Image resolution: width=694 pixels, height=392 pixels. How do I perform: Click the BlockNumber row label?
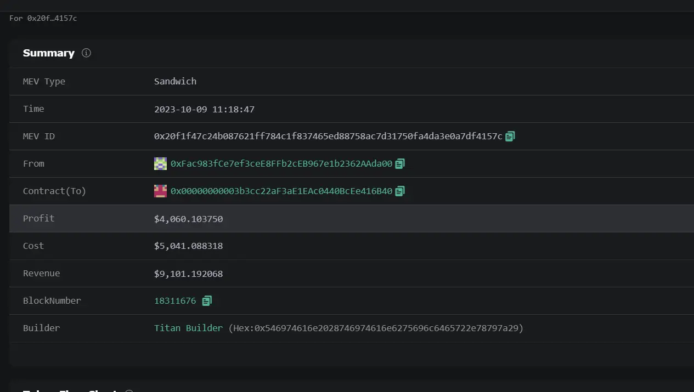(x=52, y=301)
